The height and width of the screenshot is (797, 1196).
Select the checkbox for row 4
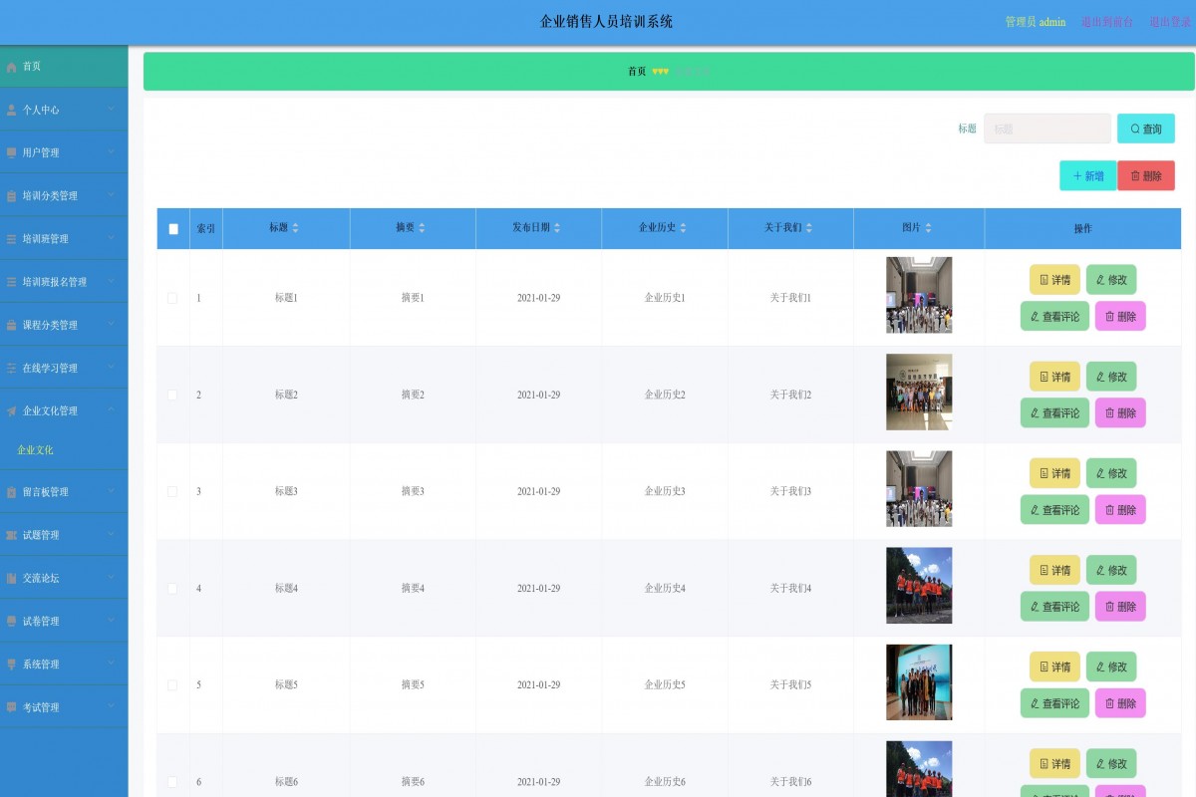(x=172, y=589)
